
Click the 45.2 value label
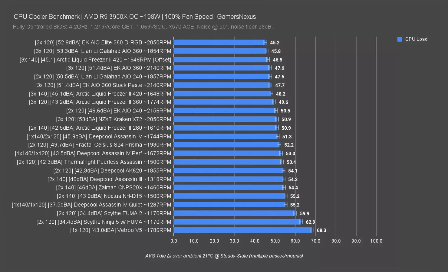click(275, 43)
